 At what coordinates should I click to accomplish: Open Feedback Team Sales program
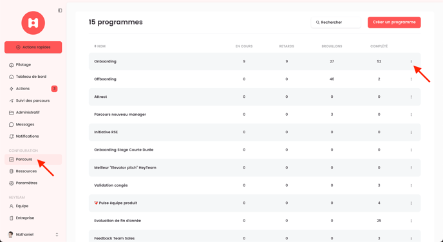(115, 238)
